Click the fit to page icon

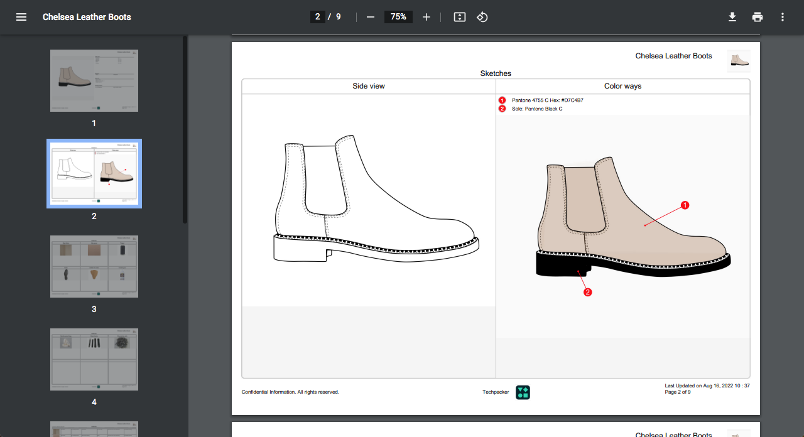click(x=460, y=17)
